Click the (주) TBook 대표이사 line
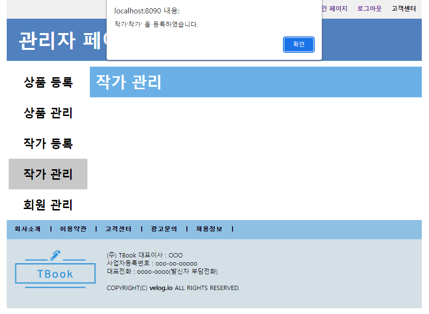 click(x=145, y=256)
